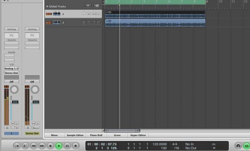Solo (S) track 1 in track list

(x=98, y=14)
